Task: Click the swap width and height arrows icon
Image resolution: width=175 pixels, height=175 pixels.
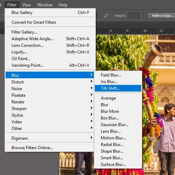Action: (x=106, y=16)
